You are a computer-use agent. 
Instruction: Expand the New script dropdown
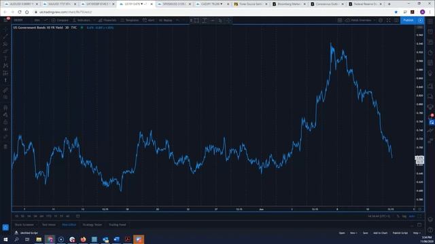pyautogui.click(x=353, y=233)
